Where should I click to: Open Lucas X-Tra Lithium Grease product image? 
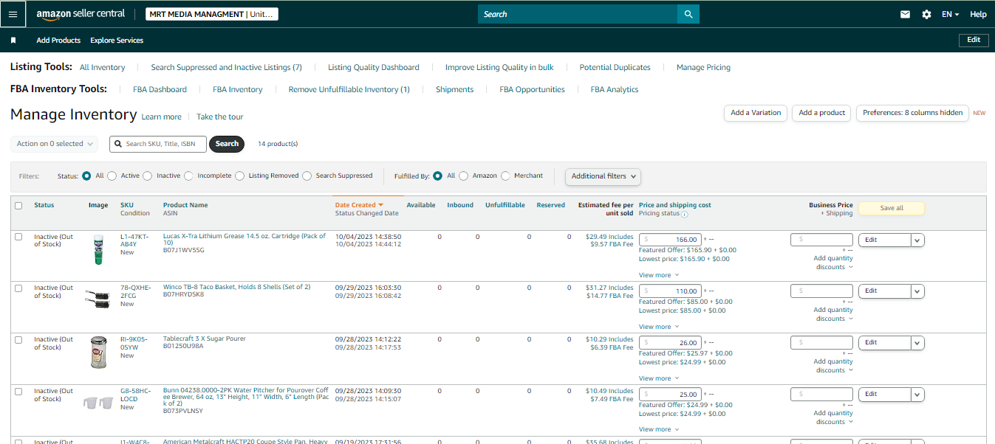pos(98,250)
